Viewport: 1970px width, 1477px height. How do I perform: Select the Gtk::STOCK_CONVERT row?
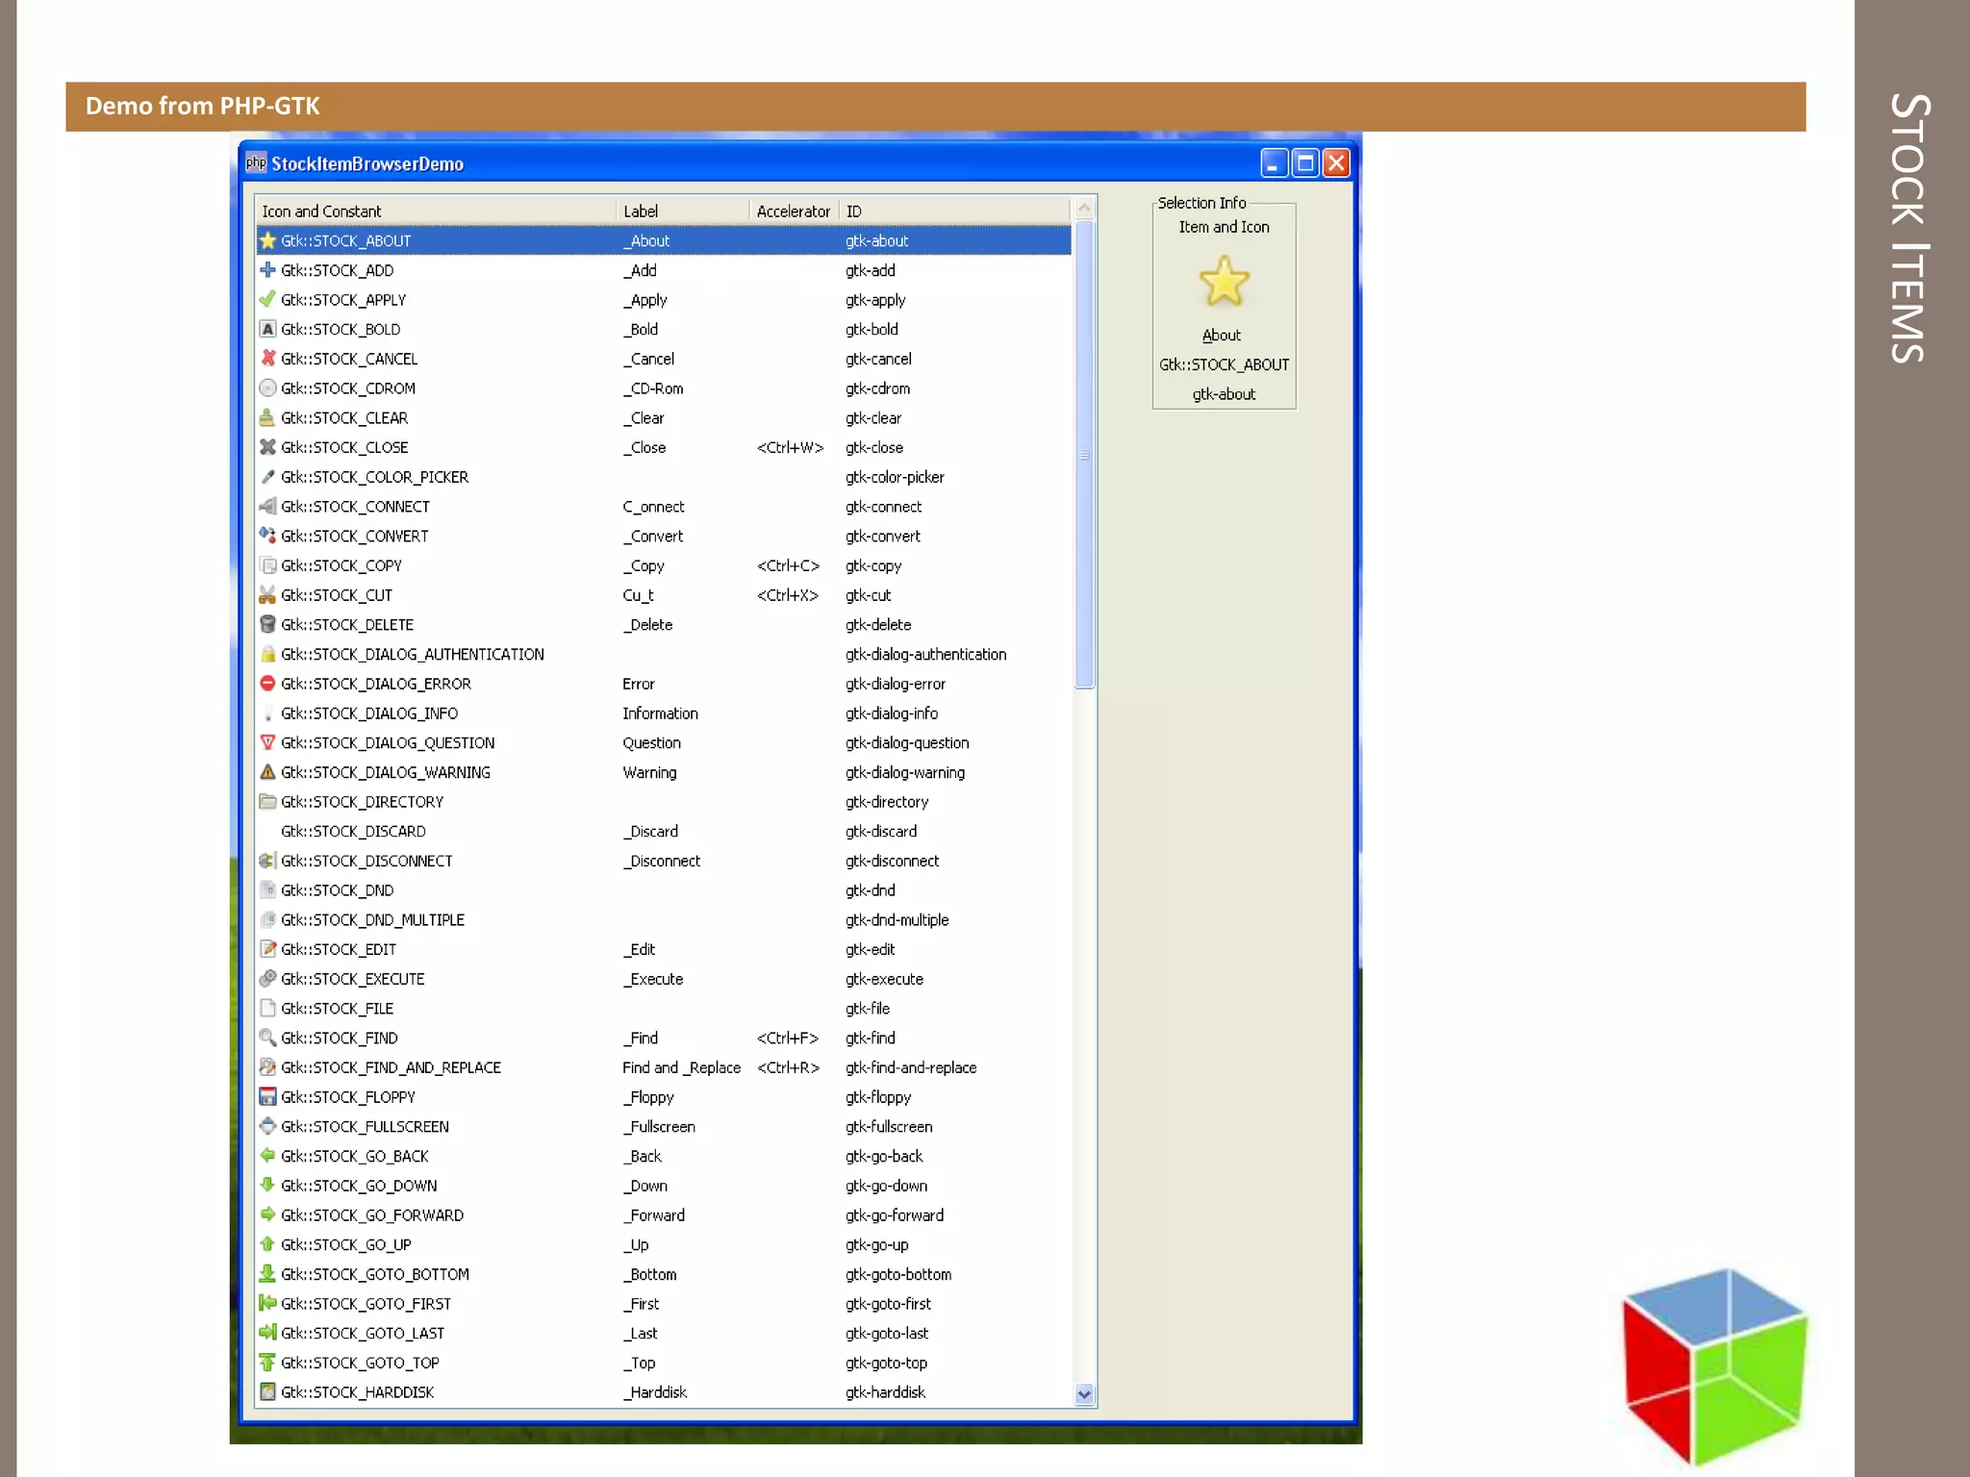click(x=664, y=536)
